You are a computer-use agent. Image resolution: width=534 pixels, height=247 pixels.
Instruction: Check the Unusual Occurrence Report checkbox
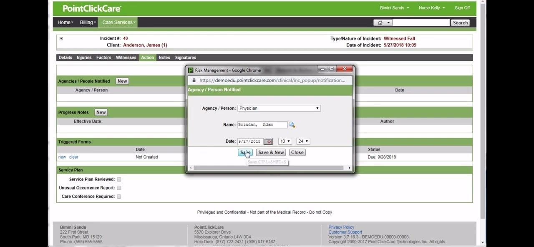pos(119,188)
